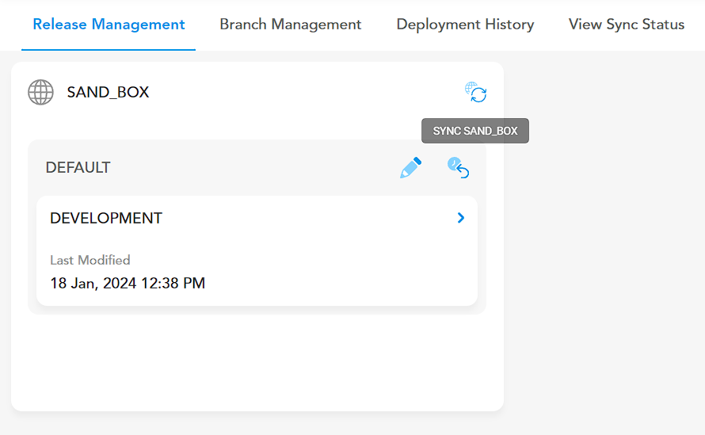Click the Sync SAND_BOX refresh globe icon

(x=476, y=92)
